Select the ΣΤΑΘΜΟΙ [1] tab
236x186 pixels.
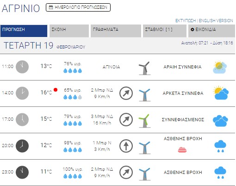pyautogui.click(x=165, y=31)
